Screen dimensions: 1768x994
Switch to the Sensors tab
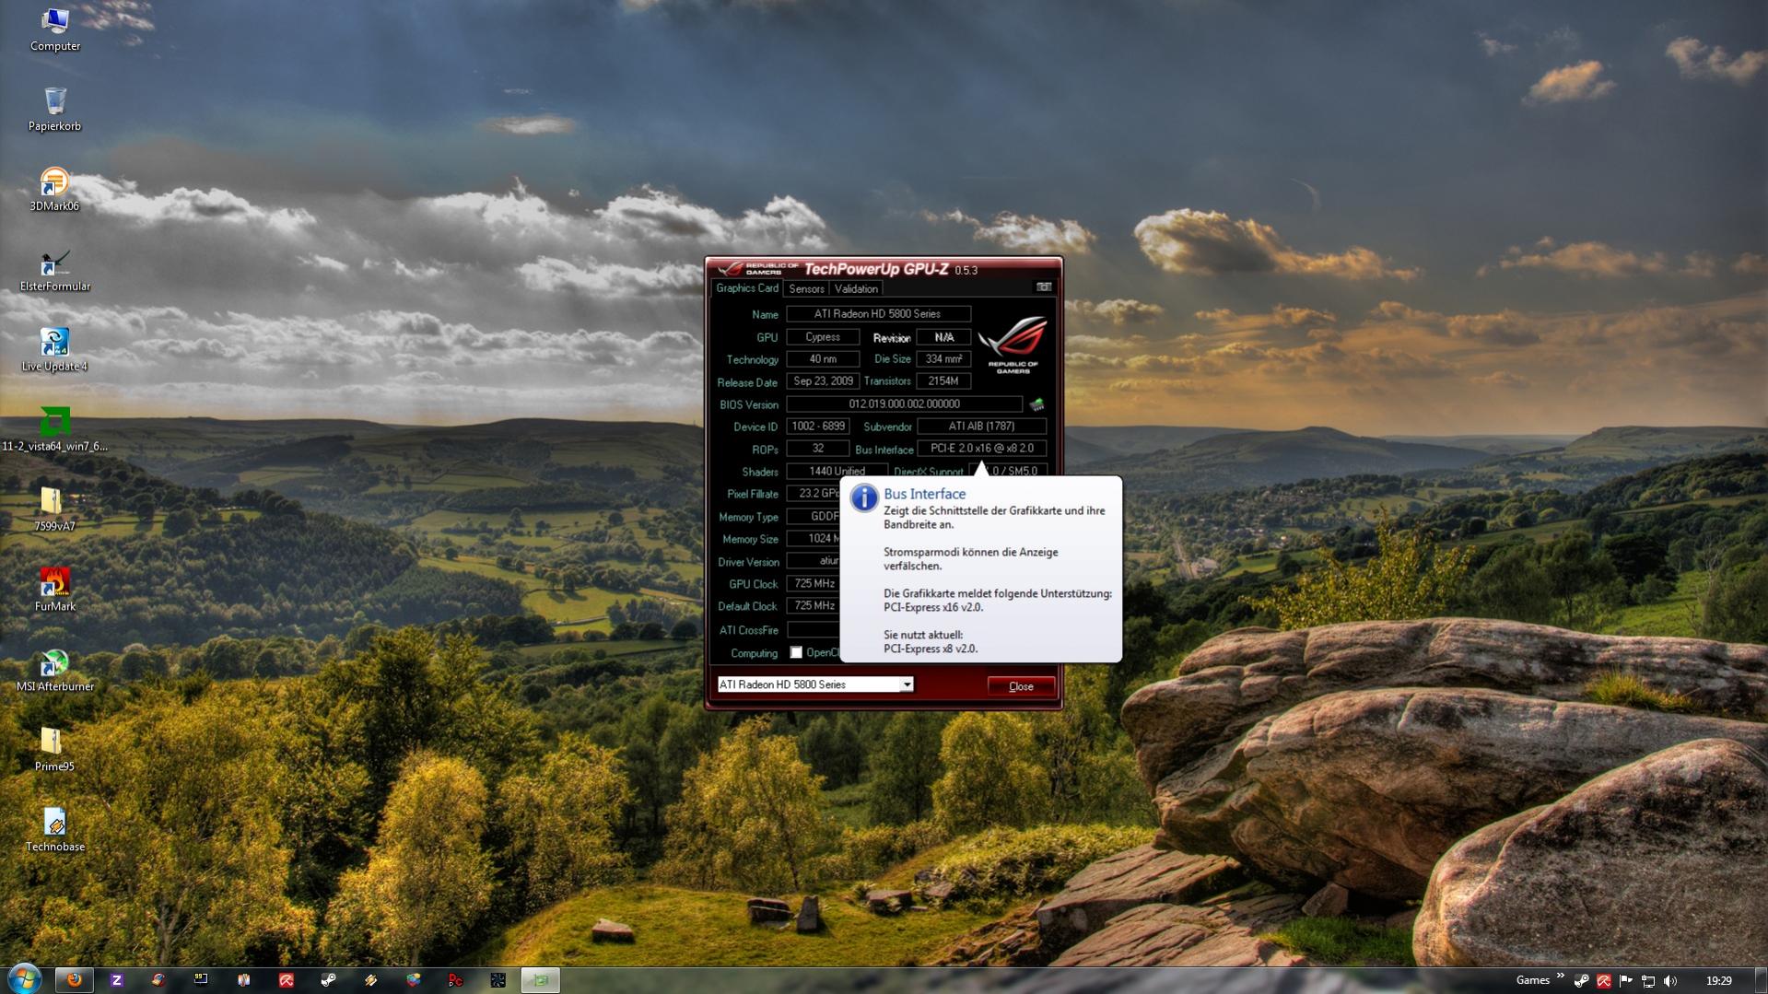coord(806,289)
